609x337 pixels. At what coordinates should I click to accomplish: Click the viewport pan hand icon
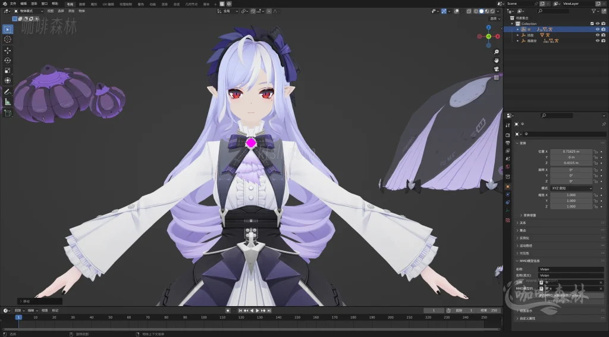[x=497, y=60]
